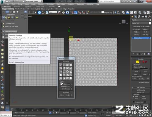This screenshot has height=117, width=152.
Task: Select Constraints Edge radio
Action: click(141, 97)
